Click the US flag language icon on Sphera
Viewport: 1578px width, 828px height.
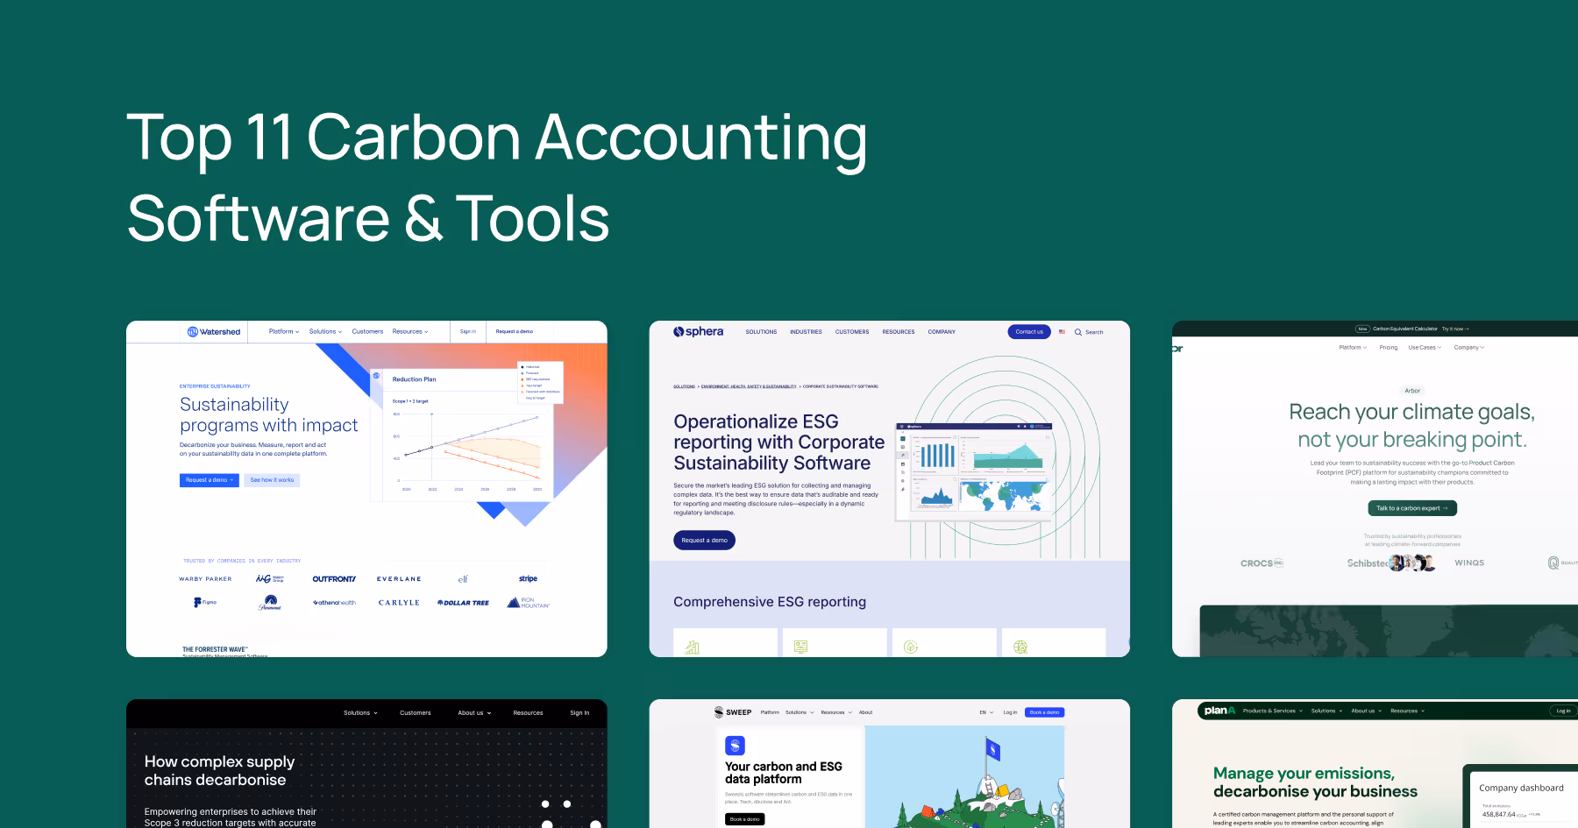1062,332
